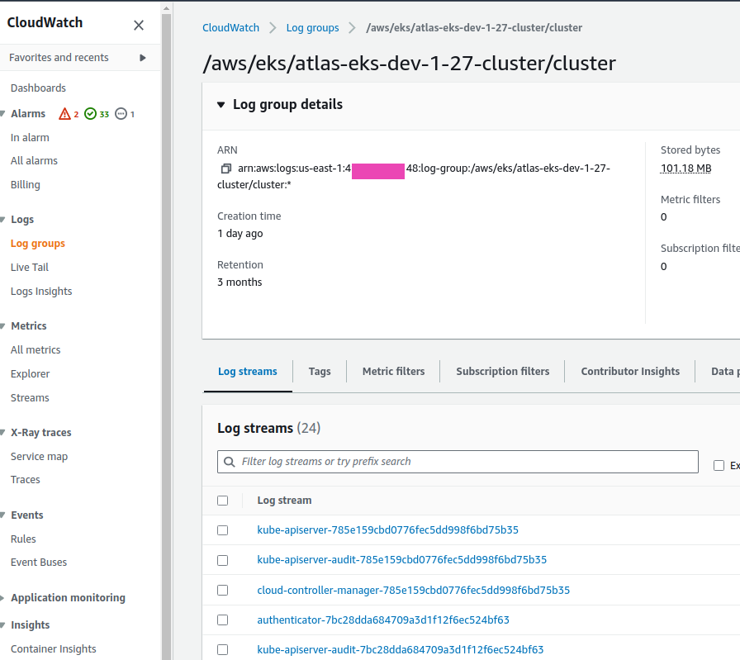The height and width of the screenshot is (660, 740).
Task: Check the kube-apiserver-audit-7bc28dda stream checkbox
Action: pos(223,649)
